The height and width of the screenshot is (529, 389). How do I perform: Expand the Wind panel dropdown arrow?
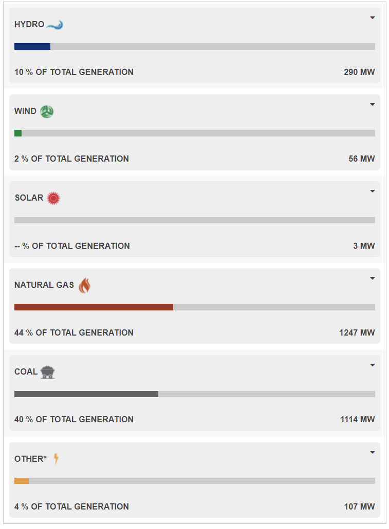373,105
